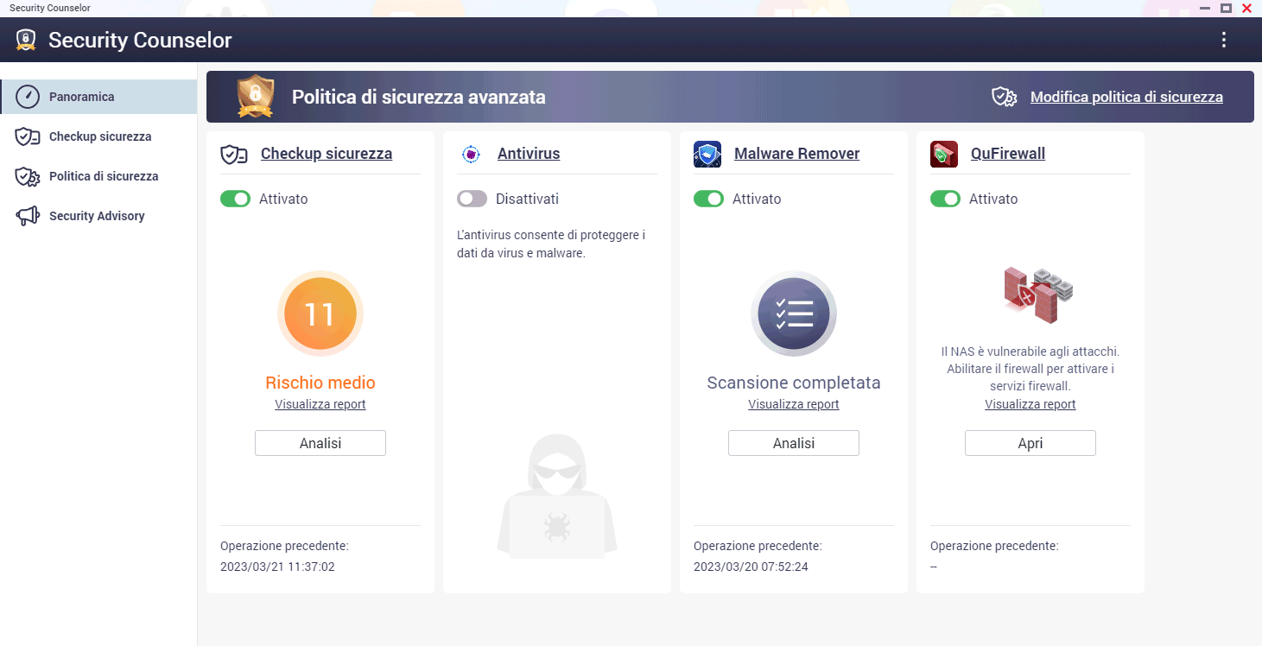Click the Security Counselor shield logo icon
The width and height of the screenshot is (1262, 646).
(26, 40)
